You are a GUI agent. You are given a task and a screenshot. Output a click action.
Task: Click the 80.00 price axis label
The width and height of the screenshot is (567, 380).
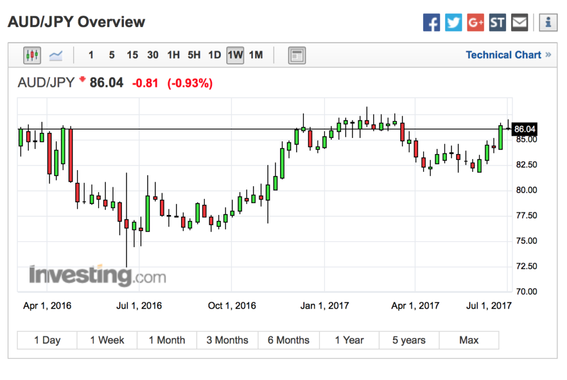tap(527, 190)
